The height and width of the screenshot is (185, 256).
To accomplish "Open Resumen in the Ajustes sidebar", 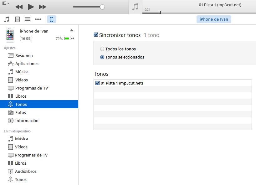I will click(39, 55).
